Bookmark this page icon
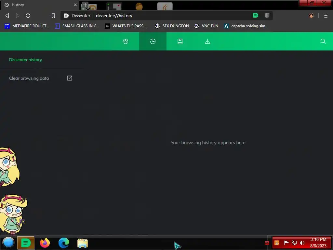This screenshot has width=333, height=250. click(53, 16)
